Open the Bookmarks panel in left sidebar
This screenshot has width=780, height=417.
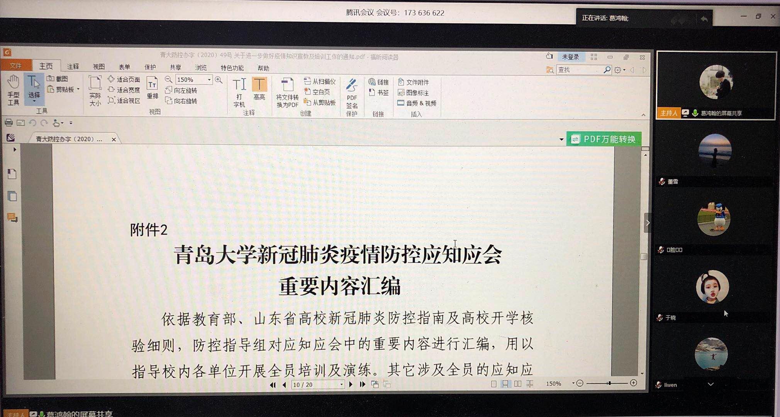click(x=12, y=174)
